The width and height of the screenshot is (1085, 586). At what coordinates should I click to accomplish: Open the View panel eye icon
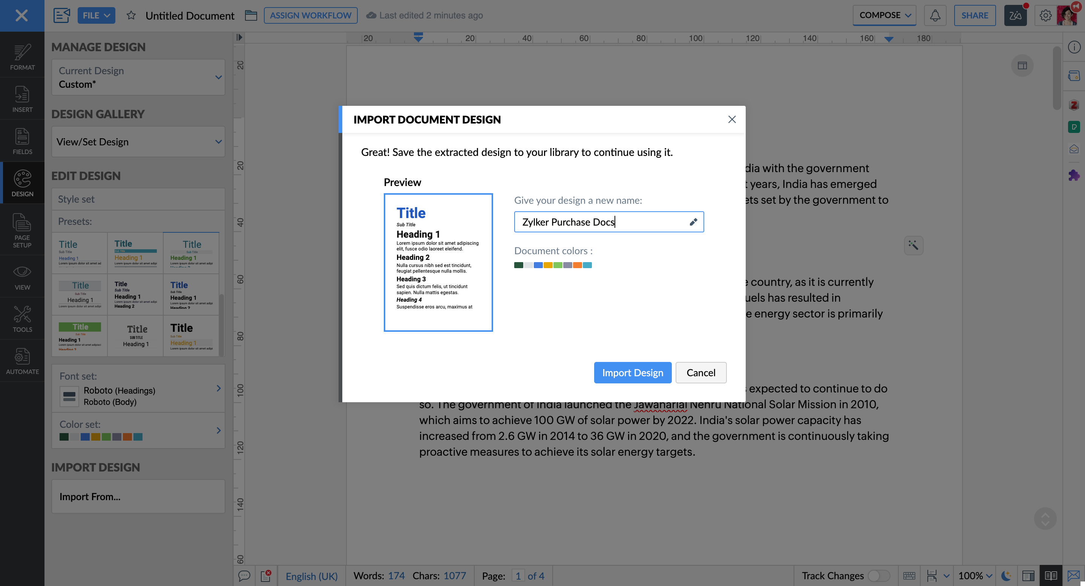[x=22, y=277]
